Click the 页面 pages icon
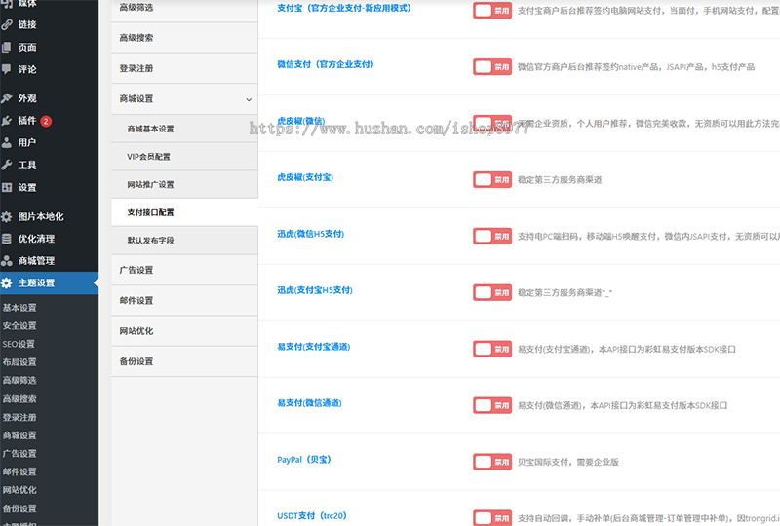The height and width of the screenshot is (526, 780). (x=7, y=47)
